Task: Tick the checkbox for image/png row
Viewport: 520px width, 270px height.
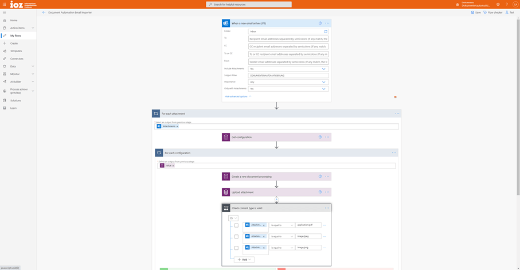Action: pos(236,248)
